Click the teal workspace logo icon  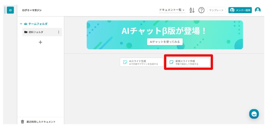tap(10, 10)
